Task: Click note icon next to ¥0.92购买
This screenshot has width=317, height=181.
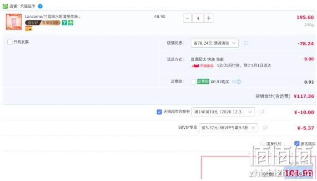Action: coord(234,82)
